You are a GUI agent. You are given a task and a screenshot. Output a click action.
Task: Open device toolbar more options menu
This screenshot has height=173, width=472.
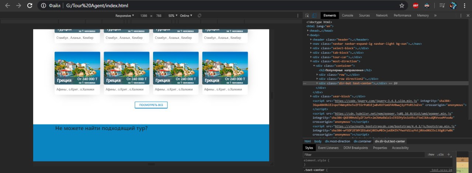(x=298, y=15)
